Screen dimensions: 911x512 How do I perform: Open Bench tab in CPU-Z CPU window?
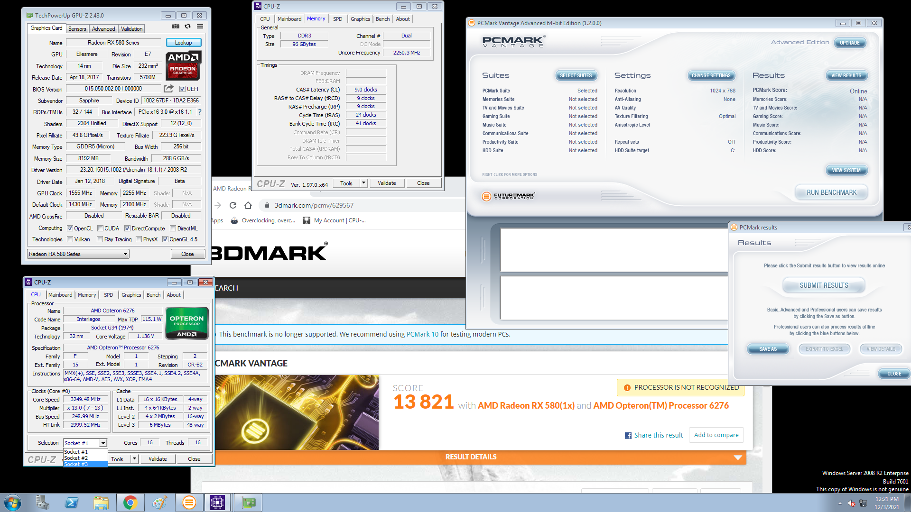[x=153, y=295]
